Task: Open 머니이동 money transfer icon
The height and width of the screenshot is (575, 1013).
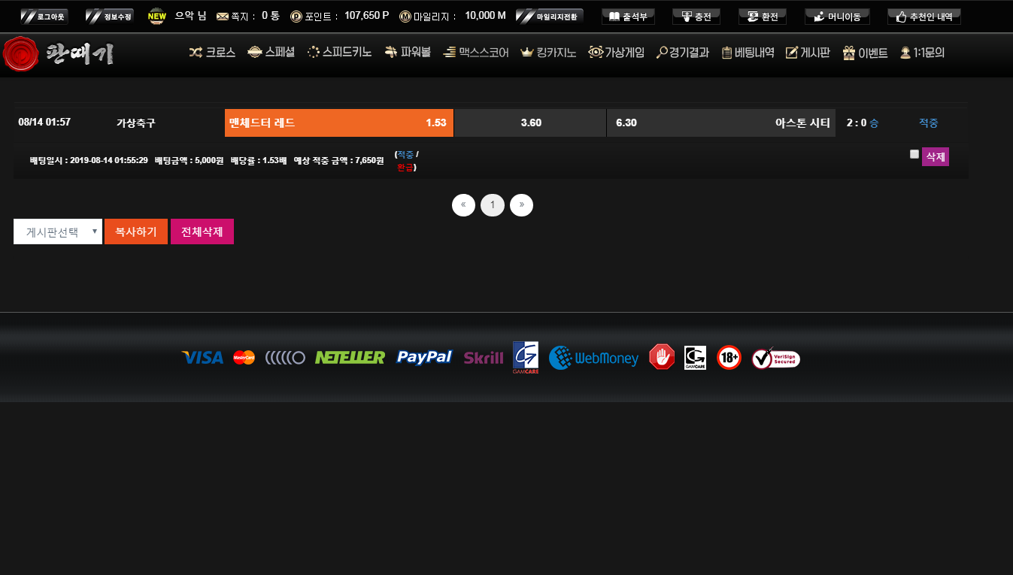Action: click(x=819, y=17)
